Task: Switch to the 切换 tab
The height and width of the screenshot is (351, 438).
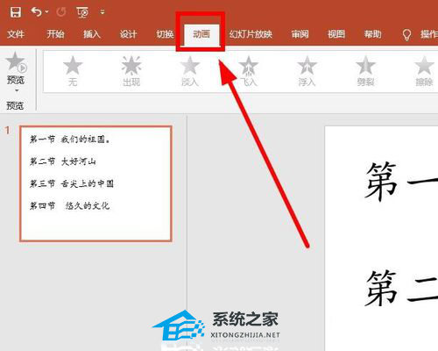Action: pyautogui.click(x=165, y=34)
